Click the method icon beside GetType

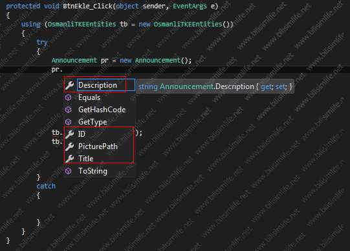[x=69, y=122]
